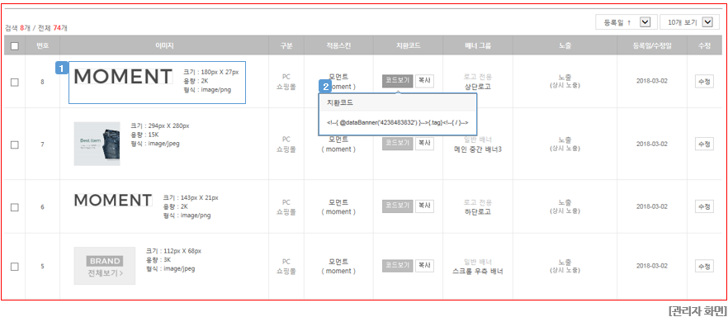This screenshot has width=728, height=317.
Task: Click the 번호 column header
Action: pos(42,46)
